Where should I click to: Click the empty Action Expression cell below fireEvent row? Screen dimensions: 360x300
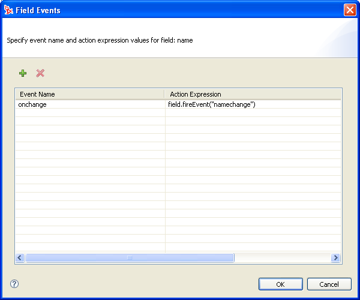click(252, 113)
